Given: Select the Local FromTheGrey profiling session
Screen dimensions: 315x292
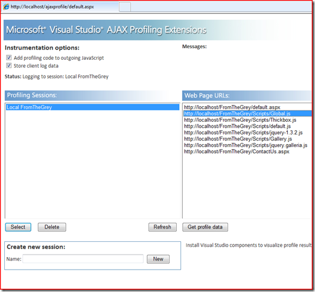Looking at the screenshot, I should pos(92,107).
